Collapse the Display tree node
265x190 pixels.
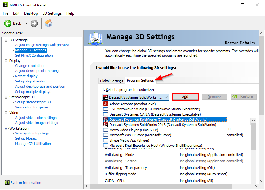click(x=6, y=61)
